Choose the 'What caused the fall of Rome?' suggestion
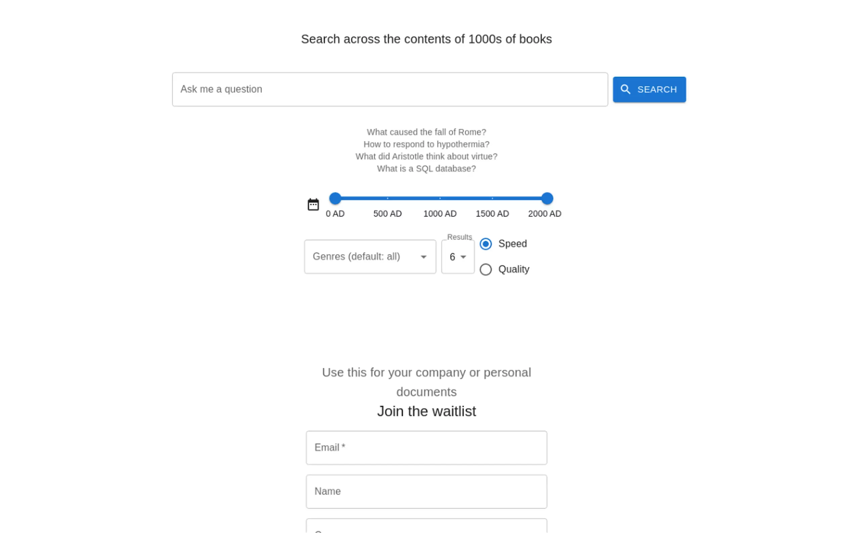This screenshot has height=533, width=853. 426,132
